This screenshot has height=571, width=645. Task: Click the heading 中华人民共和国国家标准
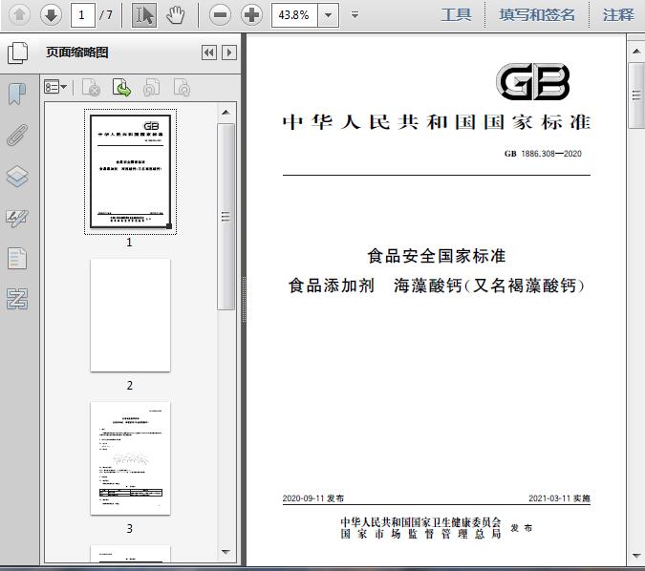pos(437,122)
